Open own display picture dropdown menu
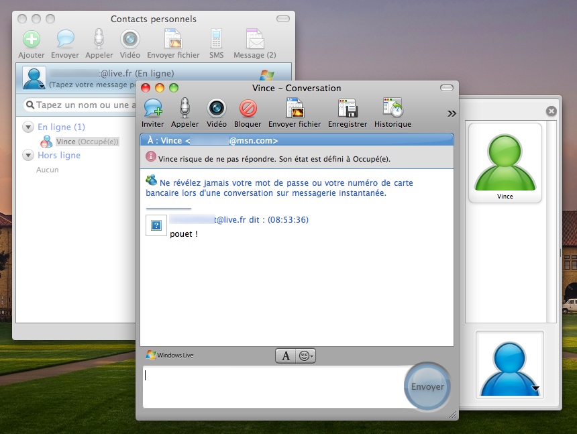Image resolution: width=577 pixels, height=434 pixels. click(535, 388)
